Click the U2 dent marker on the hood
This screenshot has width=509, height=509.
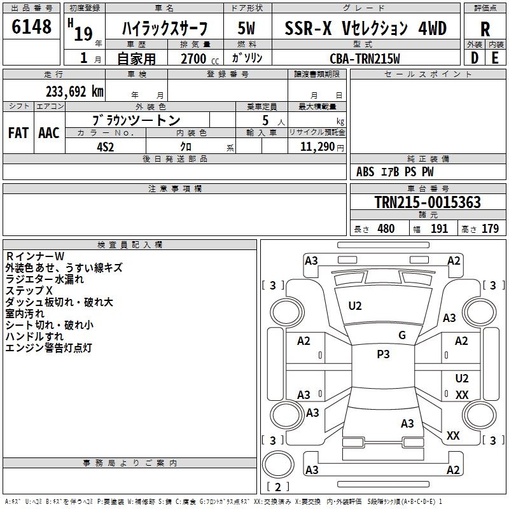click(x=355, y=306)
